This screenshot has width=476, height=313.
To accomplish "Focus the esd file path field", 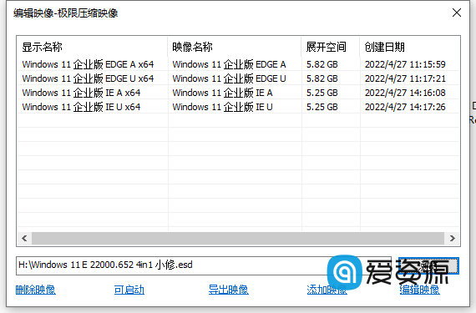I will pos(204,265).
